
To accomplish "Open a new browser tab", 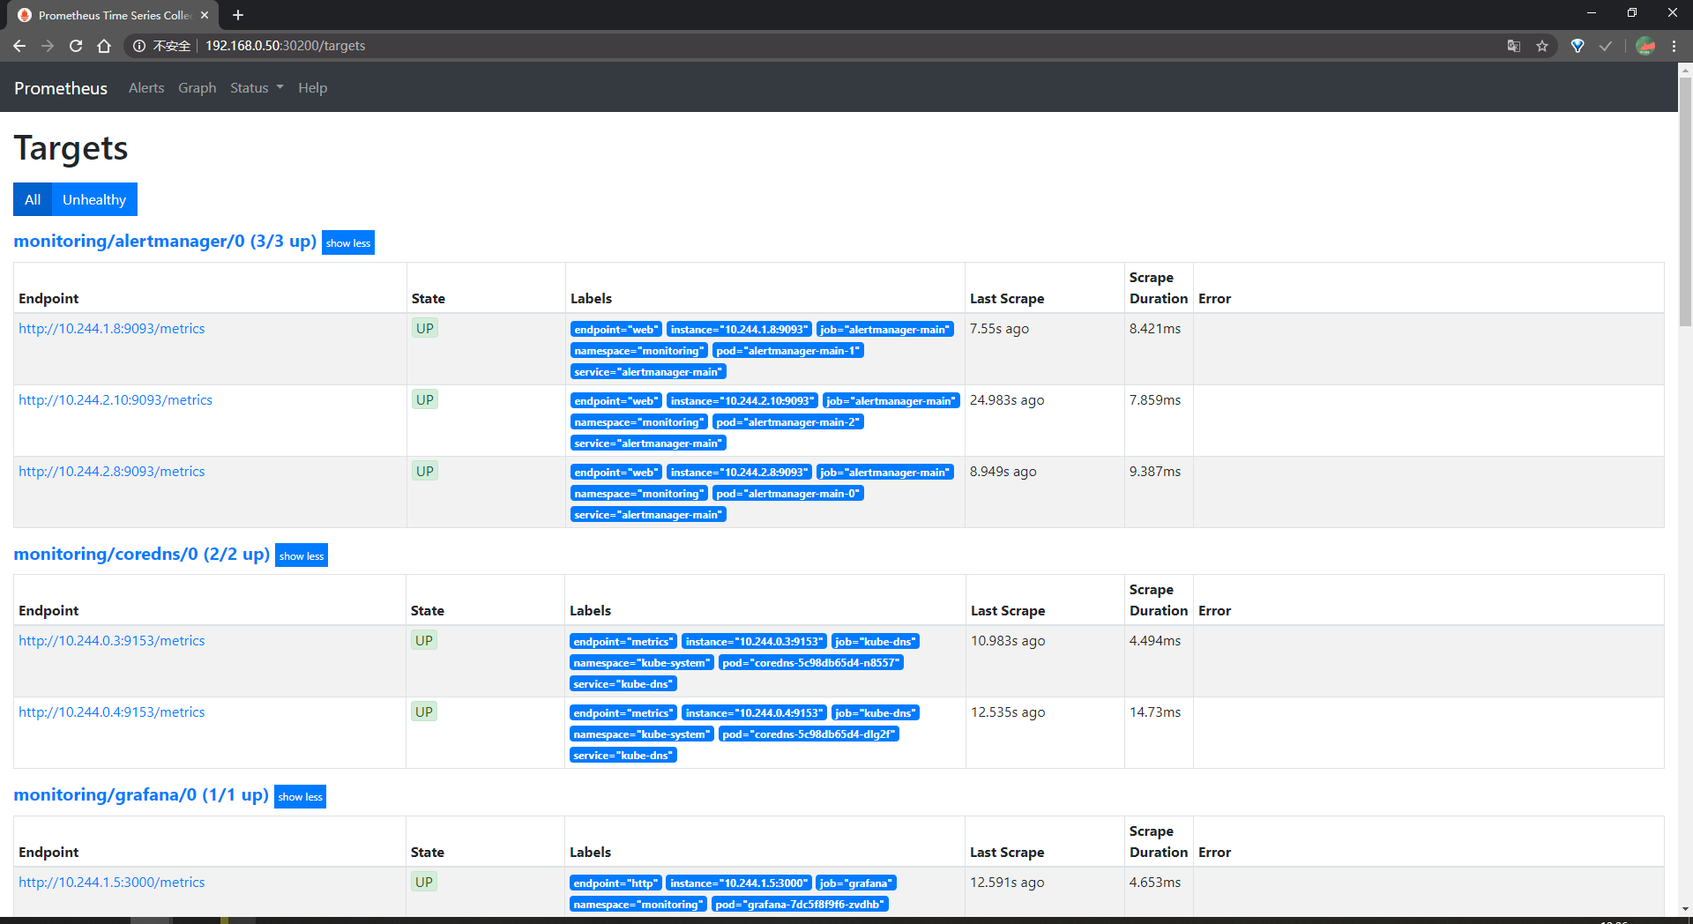I will pyautogui.click(x=238, y=15).
